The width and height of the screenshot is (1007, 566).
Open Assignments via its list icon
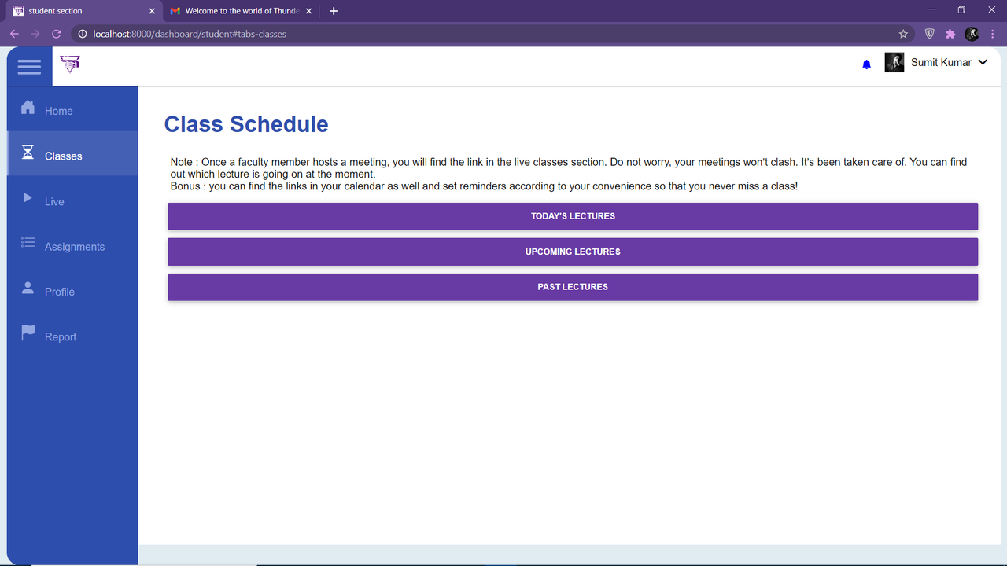[x=28, y=244]
